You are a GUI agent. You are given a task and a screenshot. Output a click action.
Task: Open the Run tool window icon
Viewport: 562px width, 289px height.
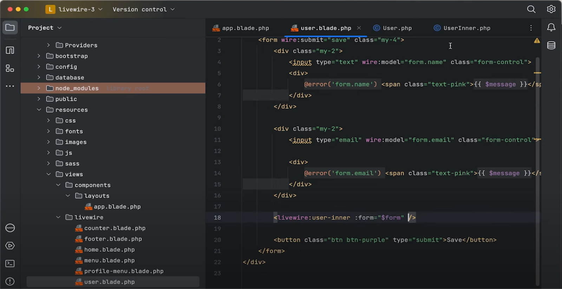[x=10, y=246]
